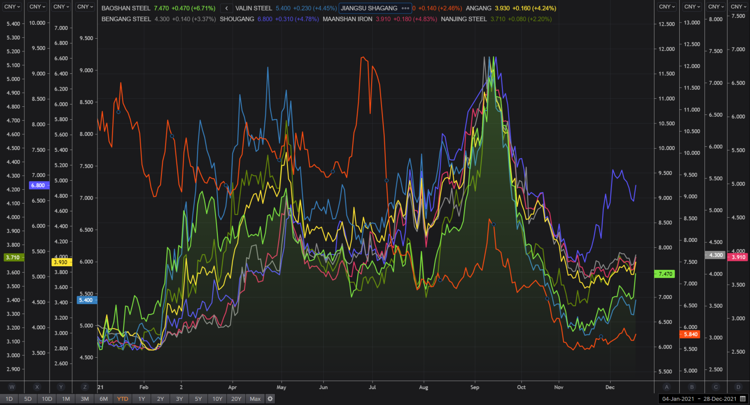Viewport: 750px width, 405px height.
Task: Click the 28-Dec-2021 end date
Action: coord(720,399)
